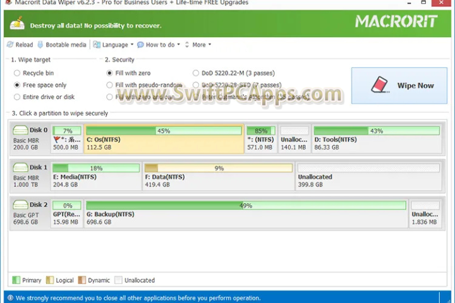Click the green Primary legend swatch
Viewport: 455px width, 303px height.
[x=16, y=280]
